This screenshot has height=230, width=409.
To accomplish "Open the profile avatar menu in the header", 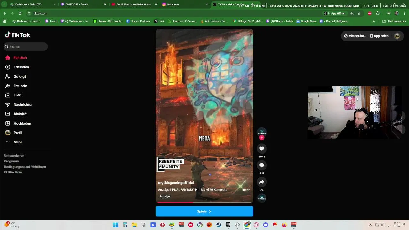I will click(x=397, y=36).
